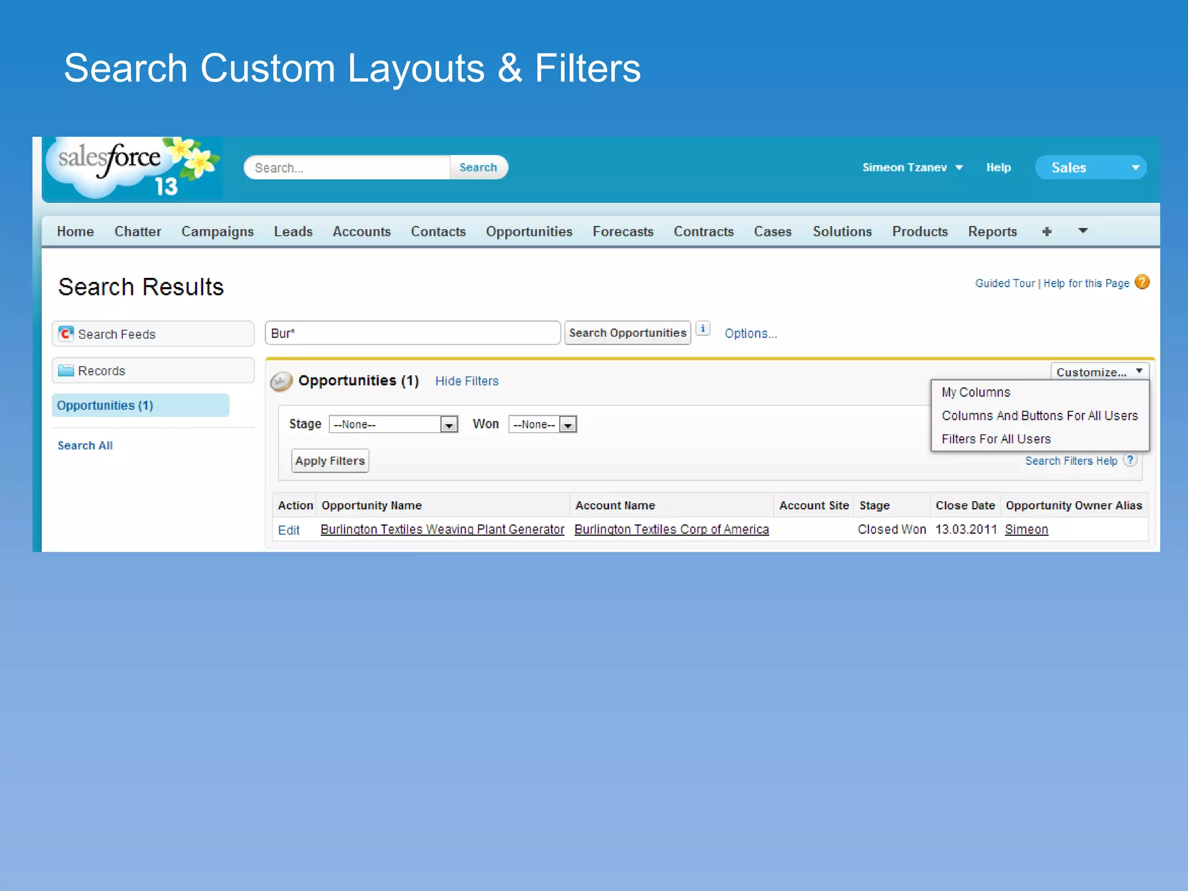Click the Search All link
Viewport: 1188px width, 891px height.
(x=85, y=445)
